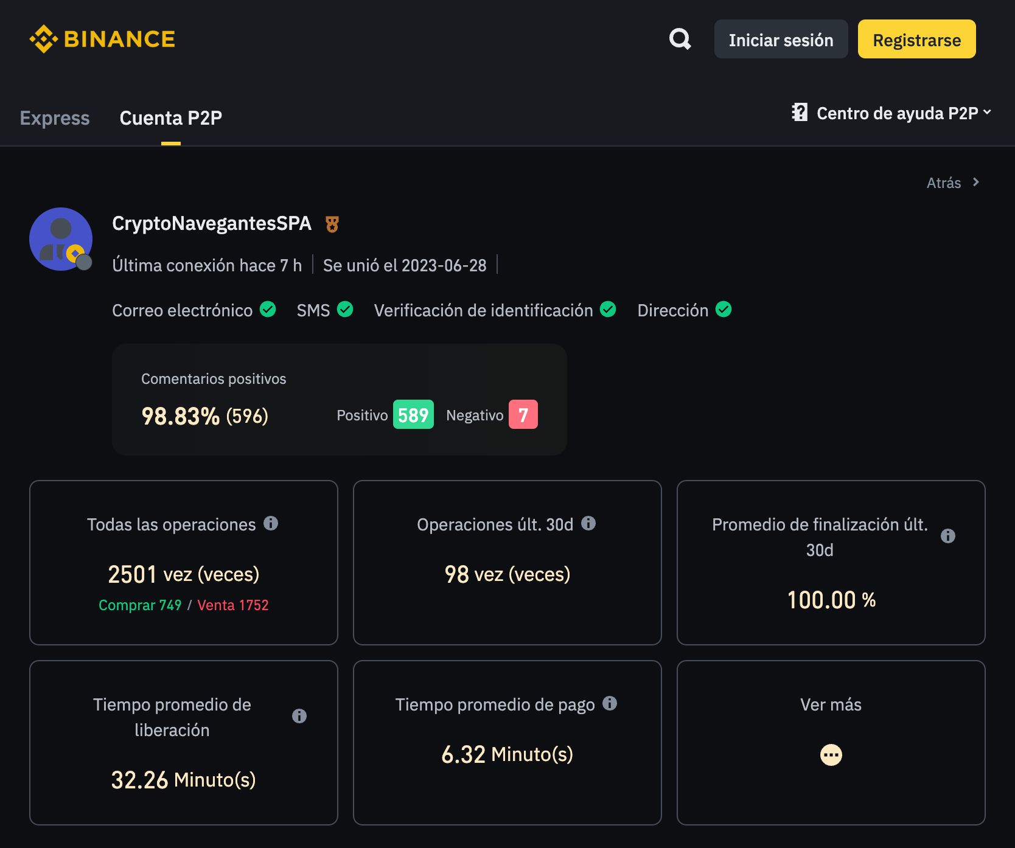Click the green Positivo 589 badge

(413, 415)
